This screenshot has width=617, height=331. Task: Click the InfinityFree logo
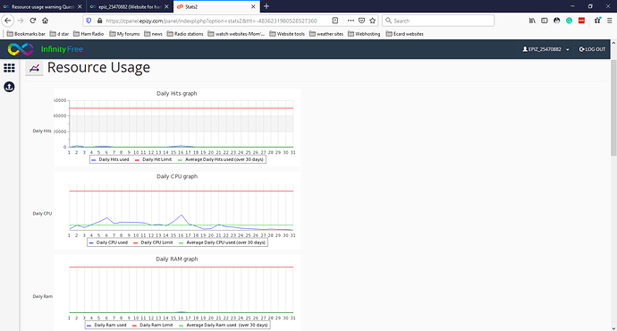pos(46,49)
